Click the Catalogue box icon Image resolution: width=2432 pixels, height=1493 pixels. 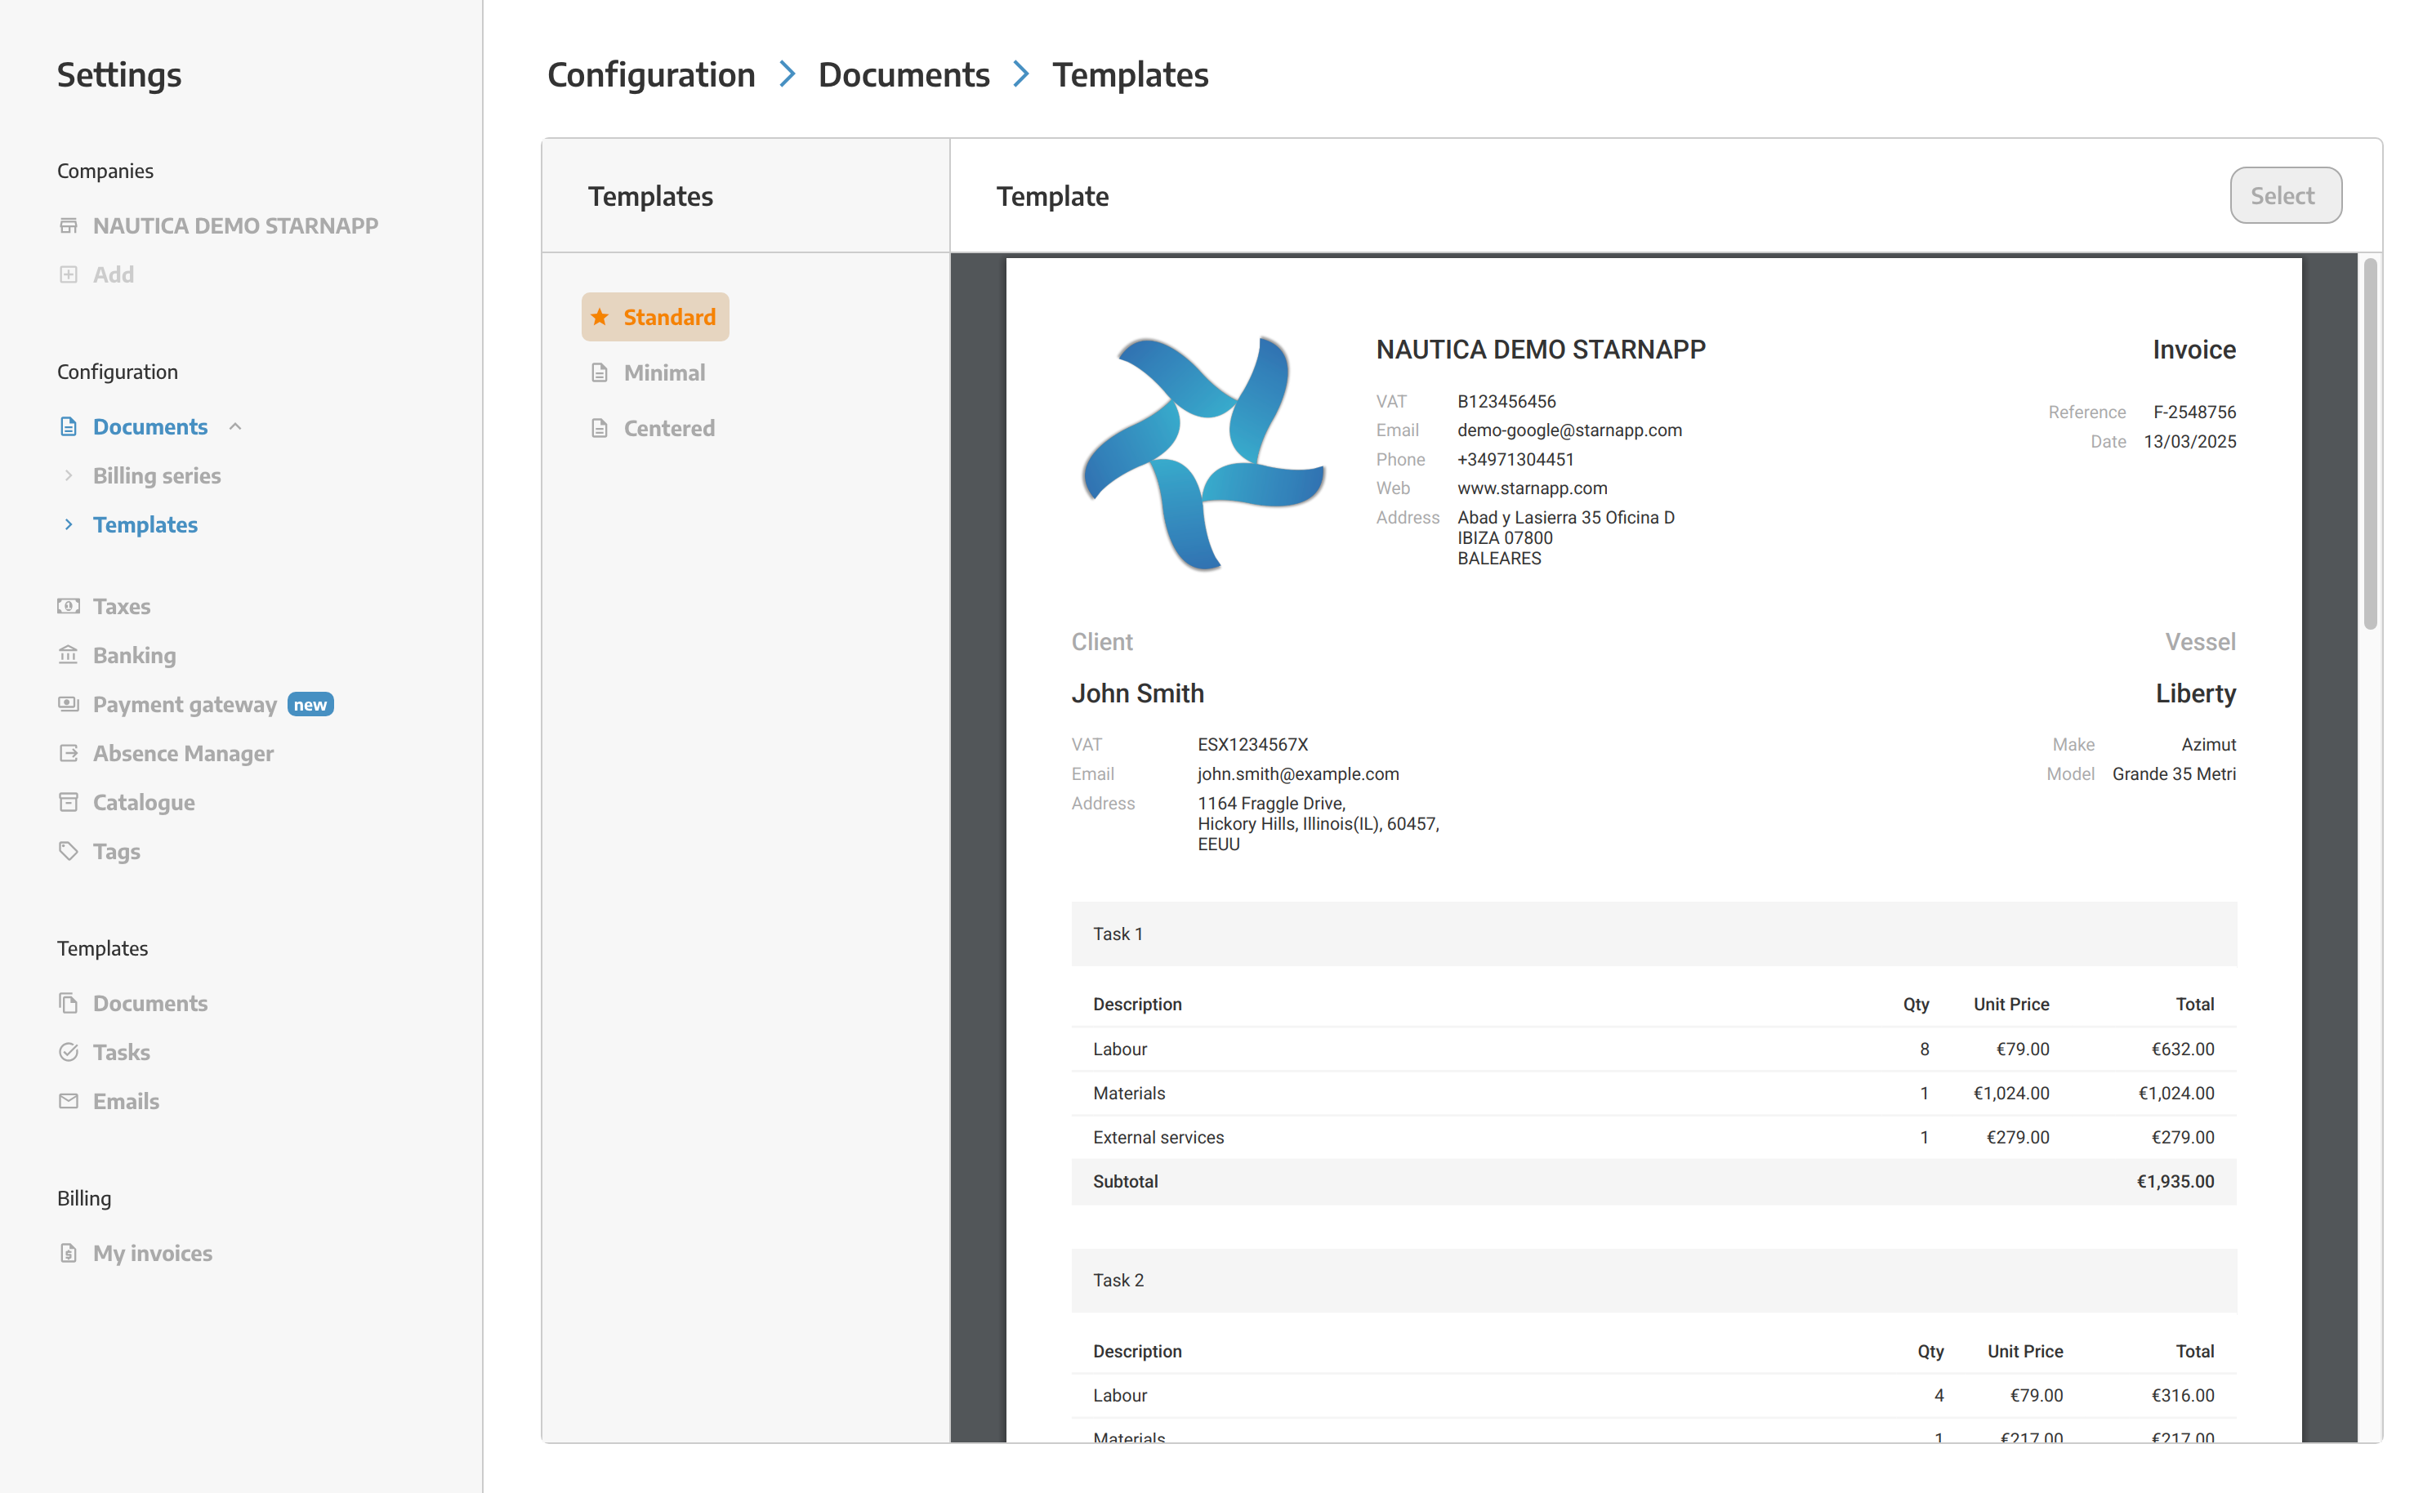click(x=68, y=802)
